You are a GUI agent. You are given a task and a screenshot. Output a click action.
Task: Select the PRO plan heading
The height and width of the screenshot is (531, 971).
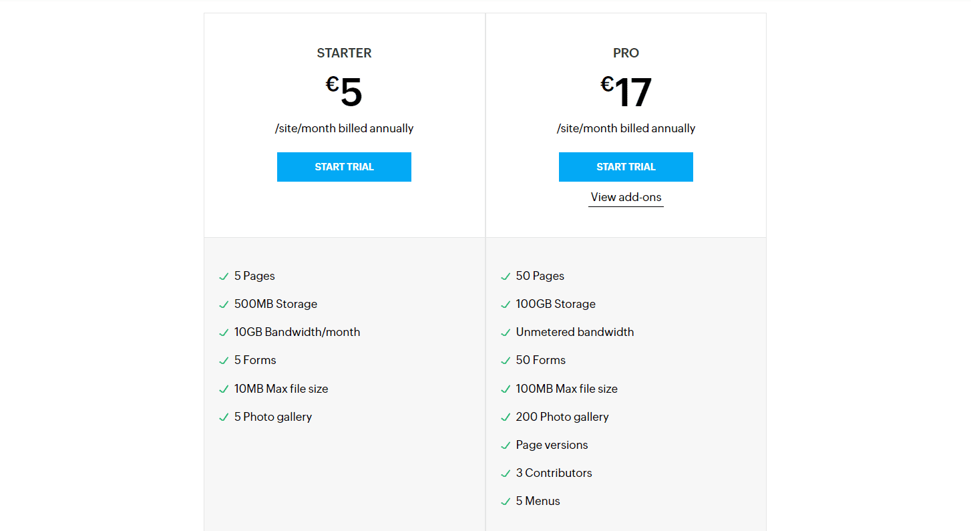(626, 53)
